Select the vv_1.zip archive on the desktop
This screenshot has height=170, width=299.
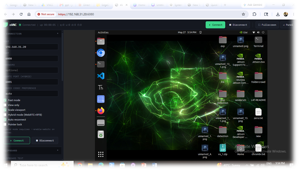(223, 150)
